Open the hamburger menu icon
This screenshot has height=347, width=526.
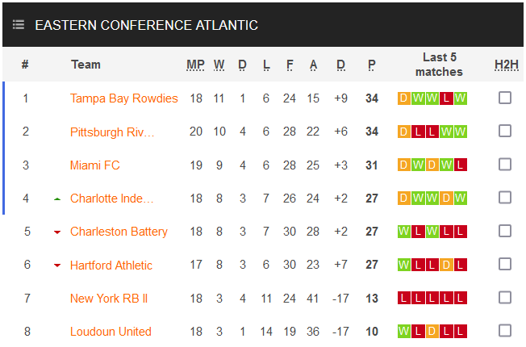click(x=18, y=25)
